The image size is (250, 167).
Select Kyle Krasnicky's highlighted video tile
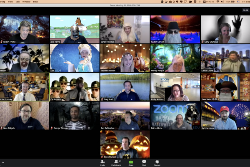point(25,87)
